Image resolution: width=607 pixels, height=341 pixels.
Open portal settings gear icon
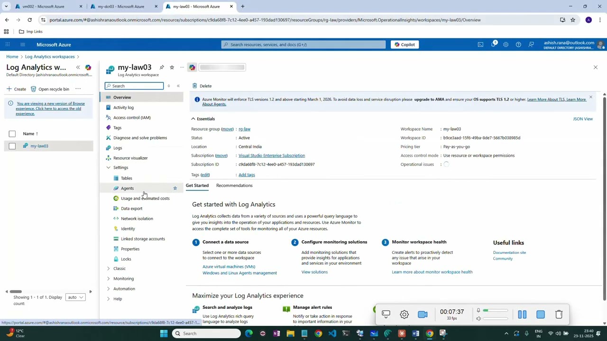tap(506, 45)
